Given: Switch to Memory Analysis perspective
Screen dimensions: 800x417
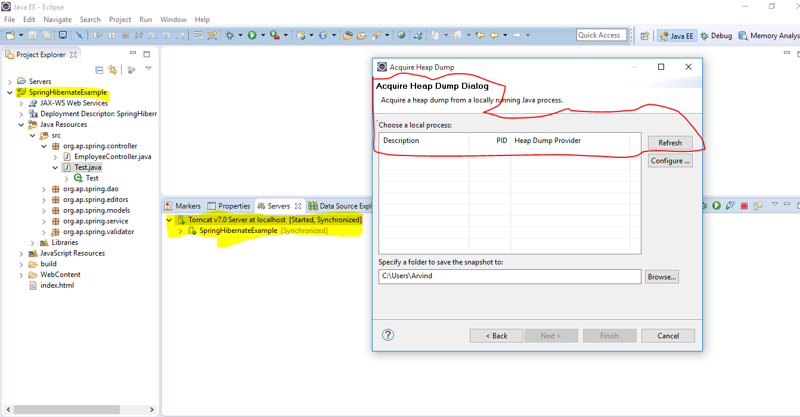Looking at the screenshot, I should (769, 36).
